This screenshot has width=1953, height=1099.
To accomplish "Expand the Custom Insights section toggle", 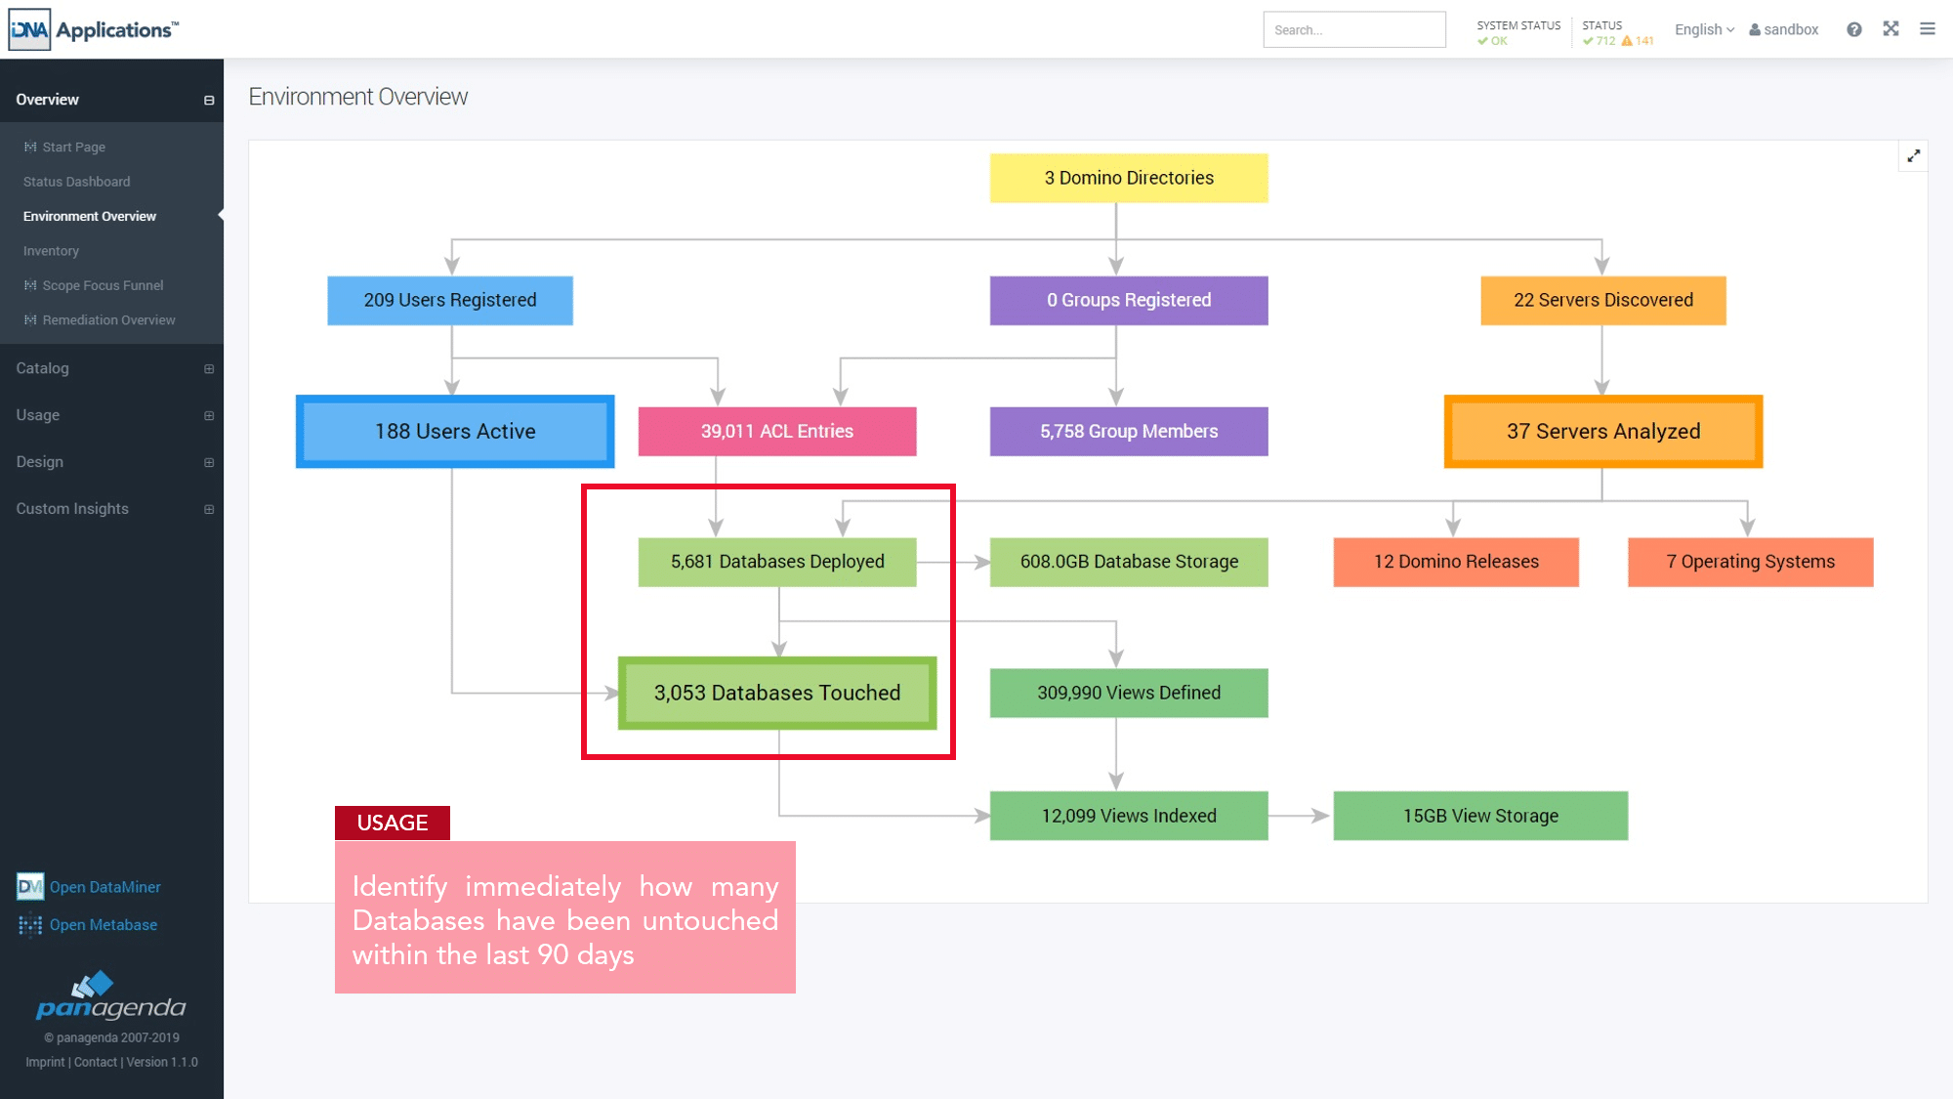I will coord(208,510).
